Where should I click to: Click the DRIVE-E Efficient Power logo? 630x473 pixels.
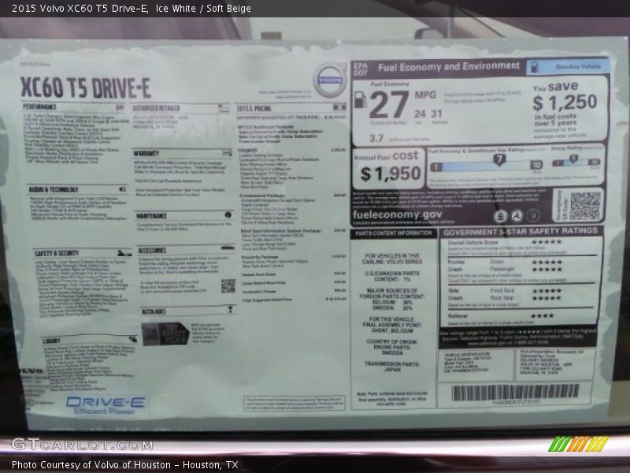tap(106, 405)
